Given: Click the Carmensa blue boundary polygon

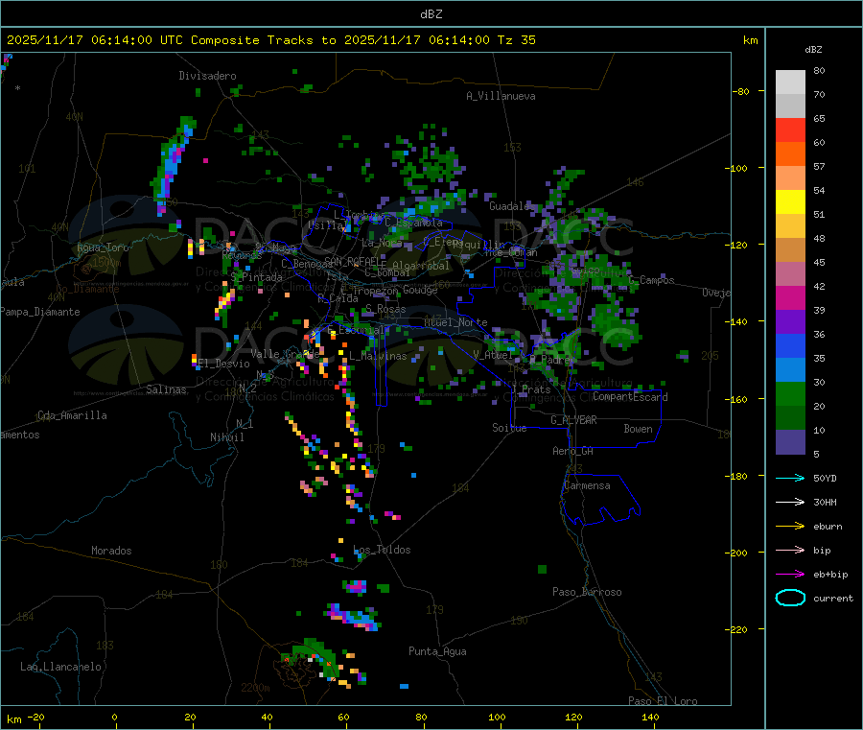Looking at the screenshot, I should point(601,500).
